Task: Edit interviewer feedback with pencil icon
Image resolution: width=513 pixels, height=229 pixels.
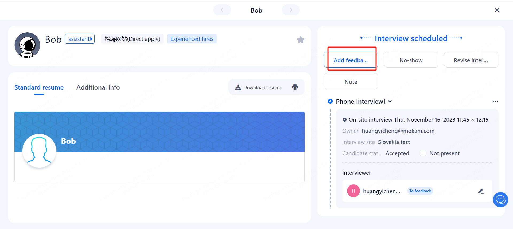Action: tap(481, 191)
